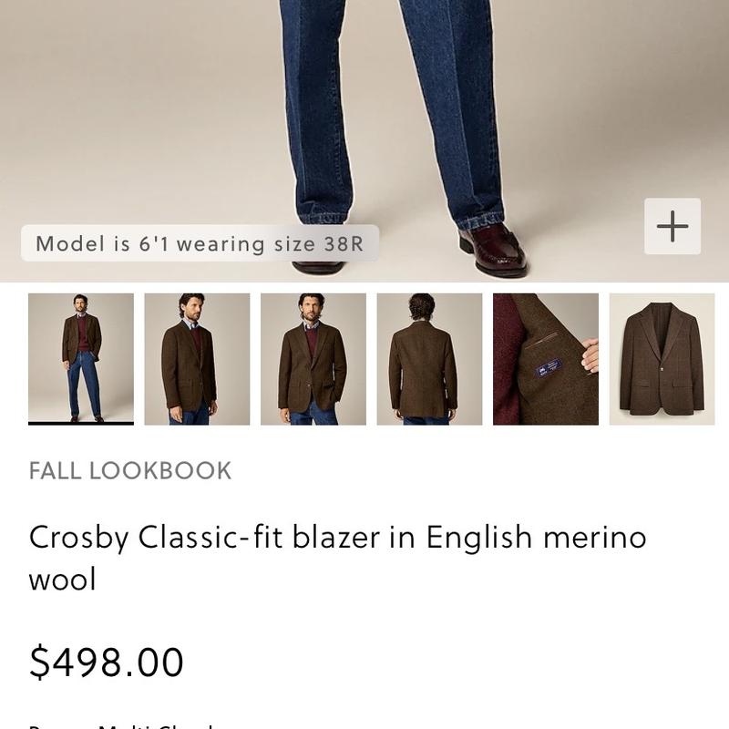729x729 pixels.
Task: Click the partially visible color name text
Action: [x=121, y=725]
